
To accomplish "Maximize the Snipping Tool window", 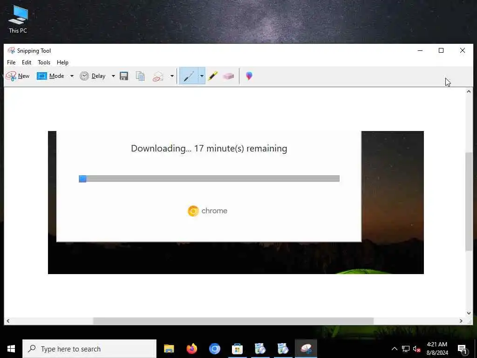I will click(x=441, y=50).
